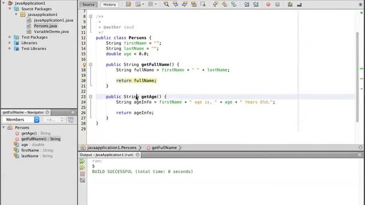Select Libraries folder label
The width and height of the screenshot is (365, 205).
click(29, 43)
